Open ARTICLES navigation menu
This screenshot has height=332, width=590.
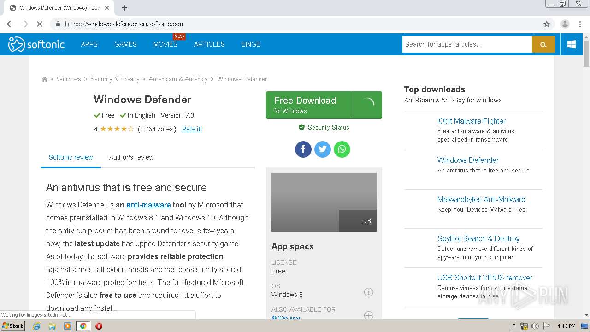(x=209, y=44)
